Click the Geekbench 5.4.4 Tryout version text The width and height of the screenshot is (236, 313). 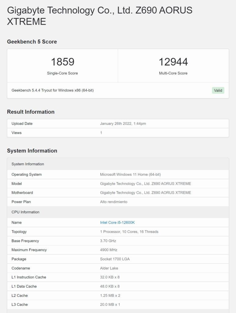pos(52,90)
